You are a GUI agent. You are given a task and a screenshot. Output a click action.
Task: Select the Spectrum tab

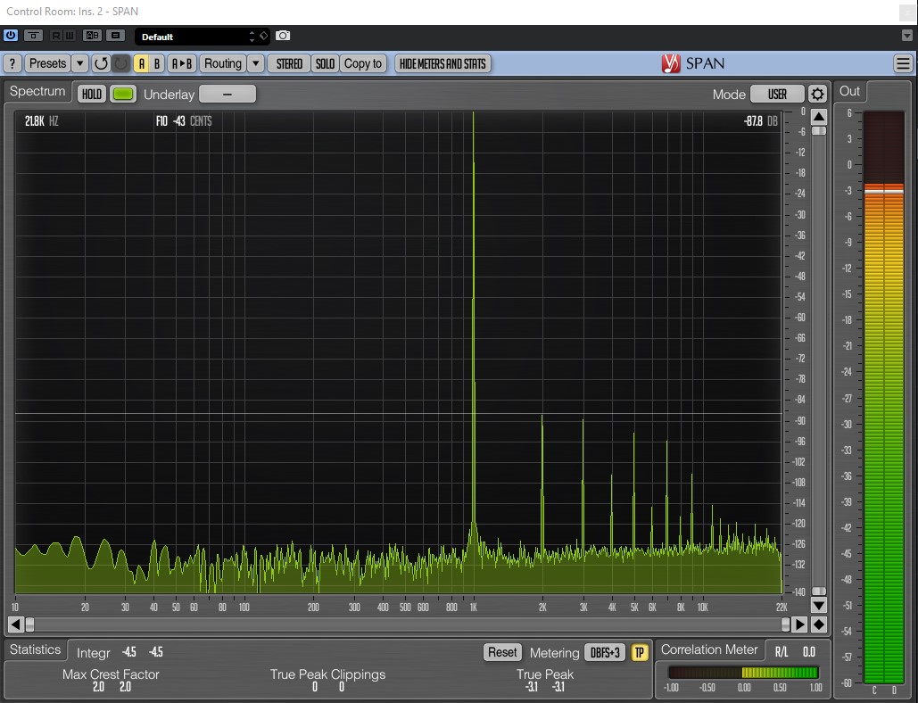(x=37, y=91)
